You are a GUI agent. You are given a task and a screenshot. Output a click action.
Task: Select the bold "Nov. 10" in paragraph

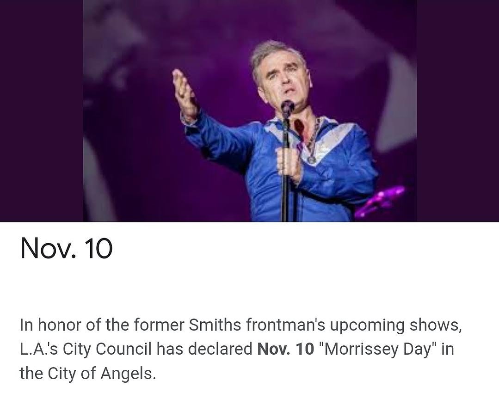(x=285, y=349)
